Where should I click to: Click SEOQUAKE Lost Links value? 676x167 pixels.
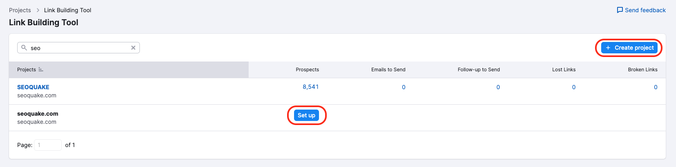[574, 87]
